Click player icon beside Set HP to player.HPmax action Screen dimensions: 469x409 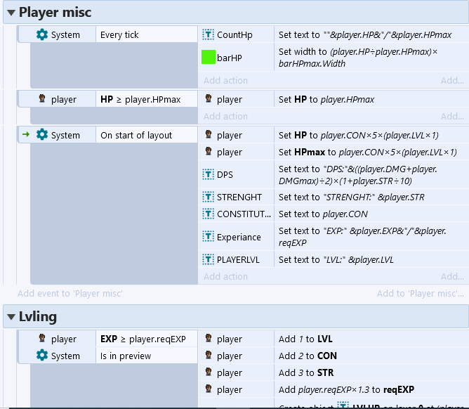[209, 98]
